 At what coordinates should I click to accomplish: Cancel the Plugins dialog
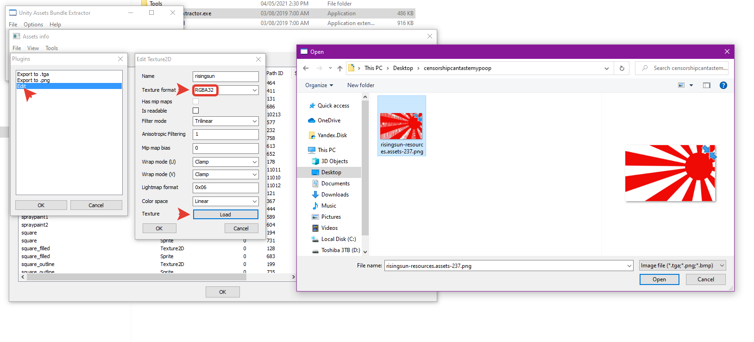point(96,205)
